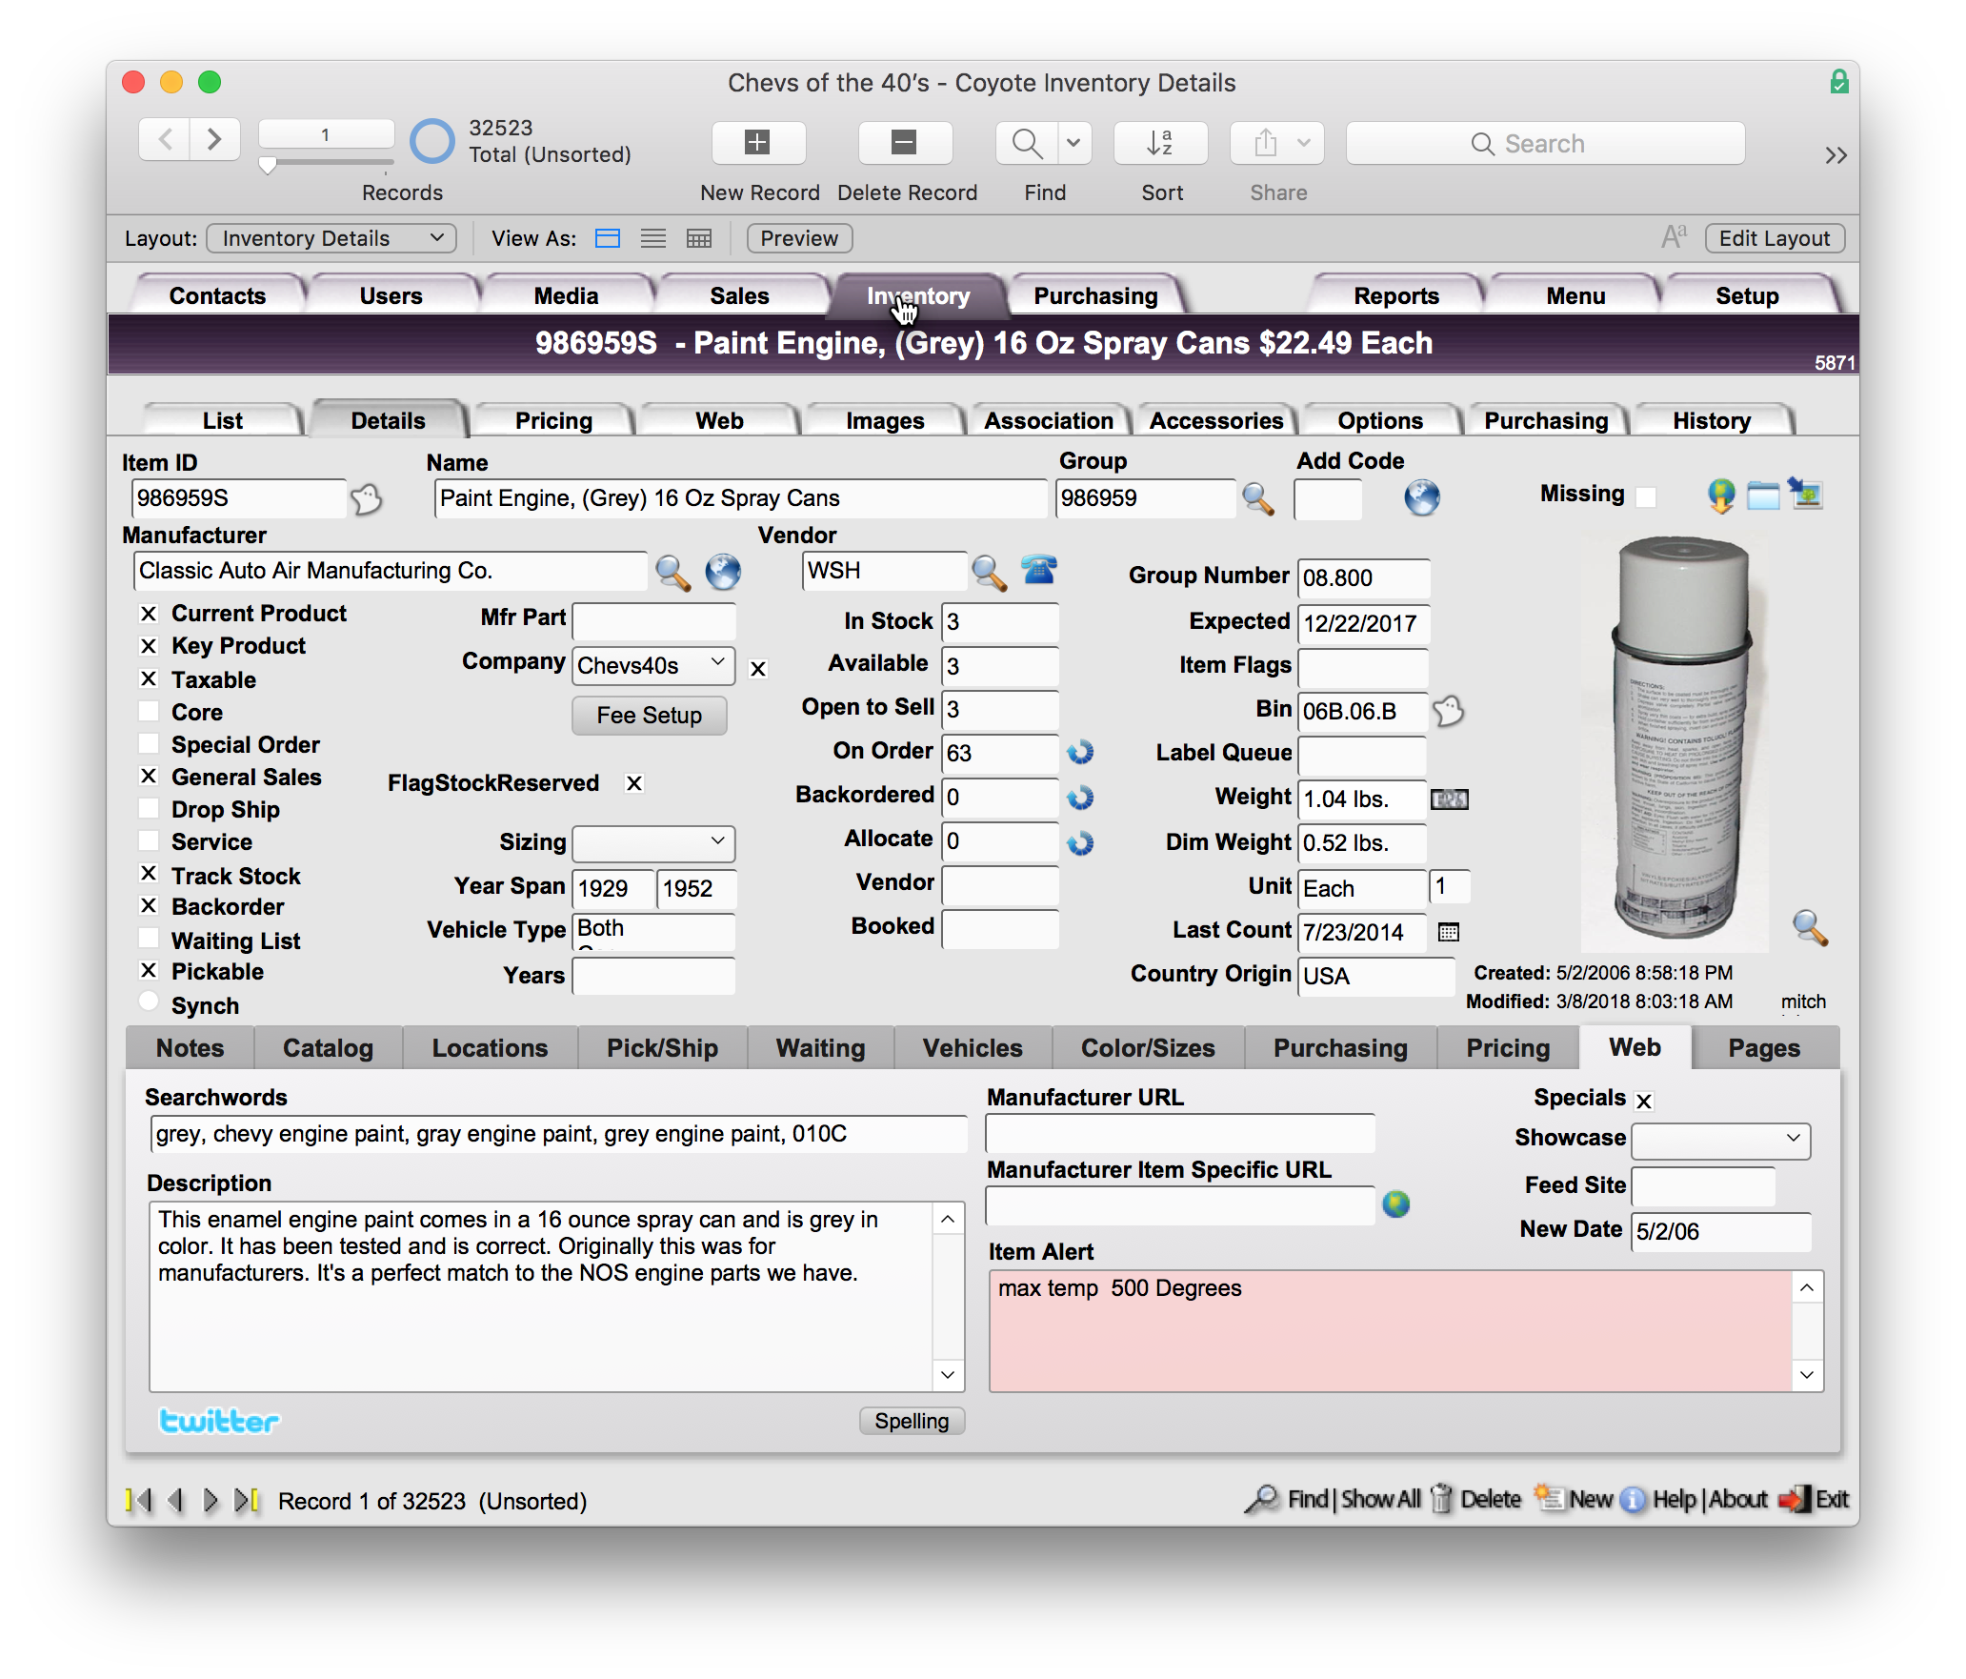The height and width of the screenshot is (1679, 1966).
Task: Click the globe icon next to Manufacturer field
Action: tap(723, 572)
